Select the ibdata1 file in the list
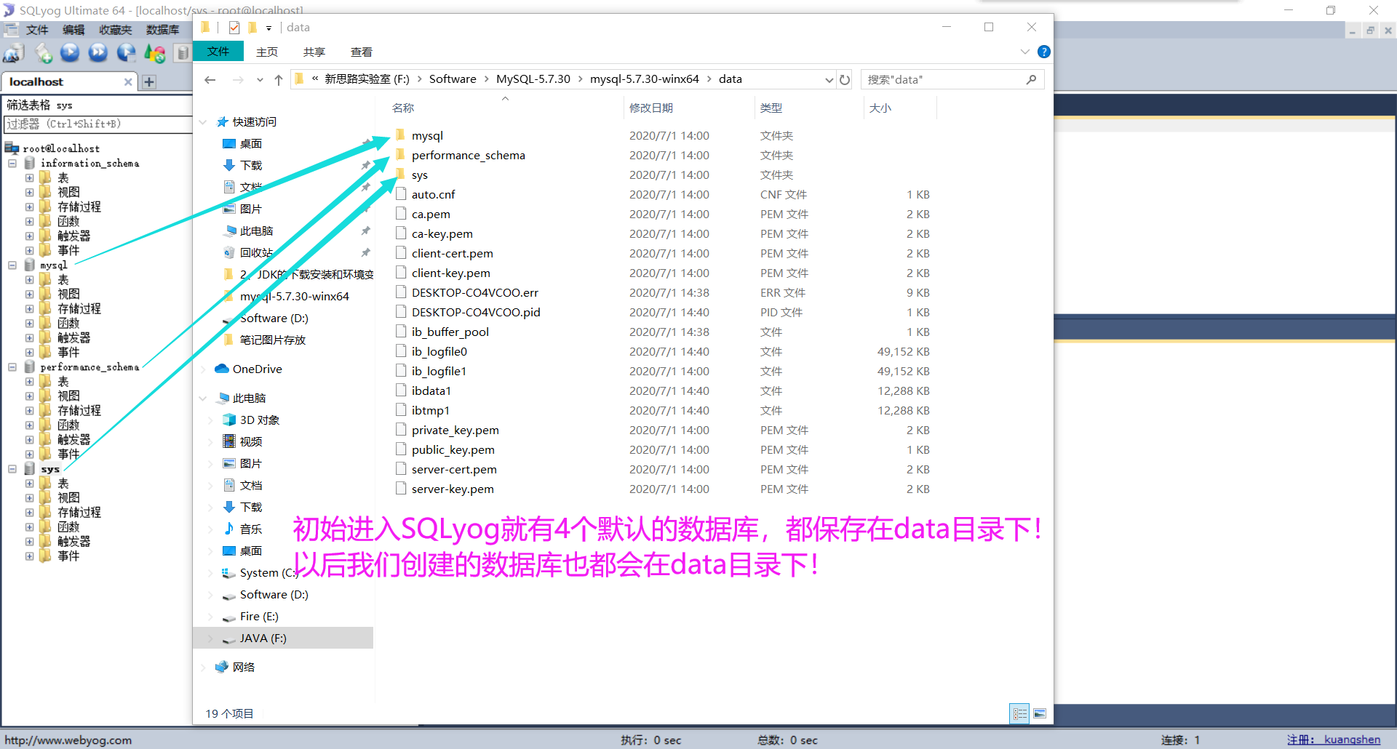Image resolution: width=1397 pixels, height=749 pixels. pos(431,390)
